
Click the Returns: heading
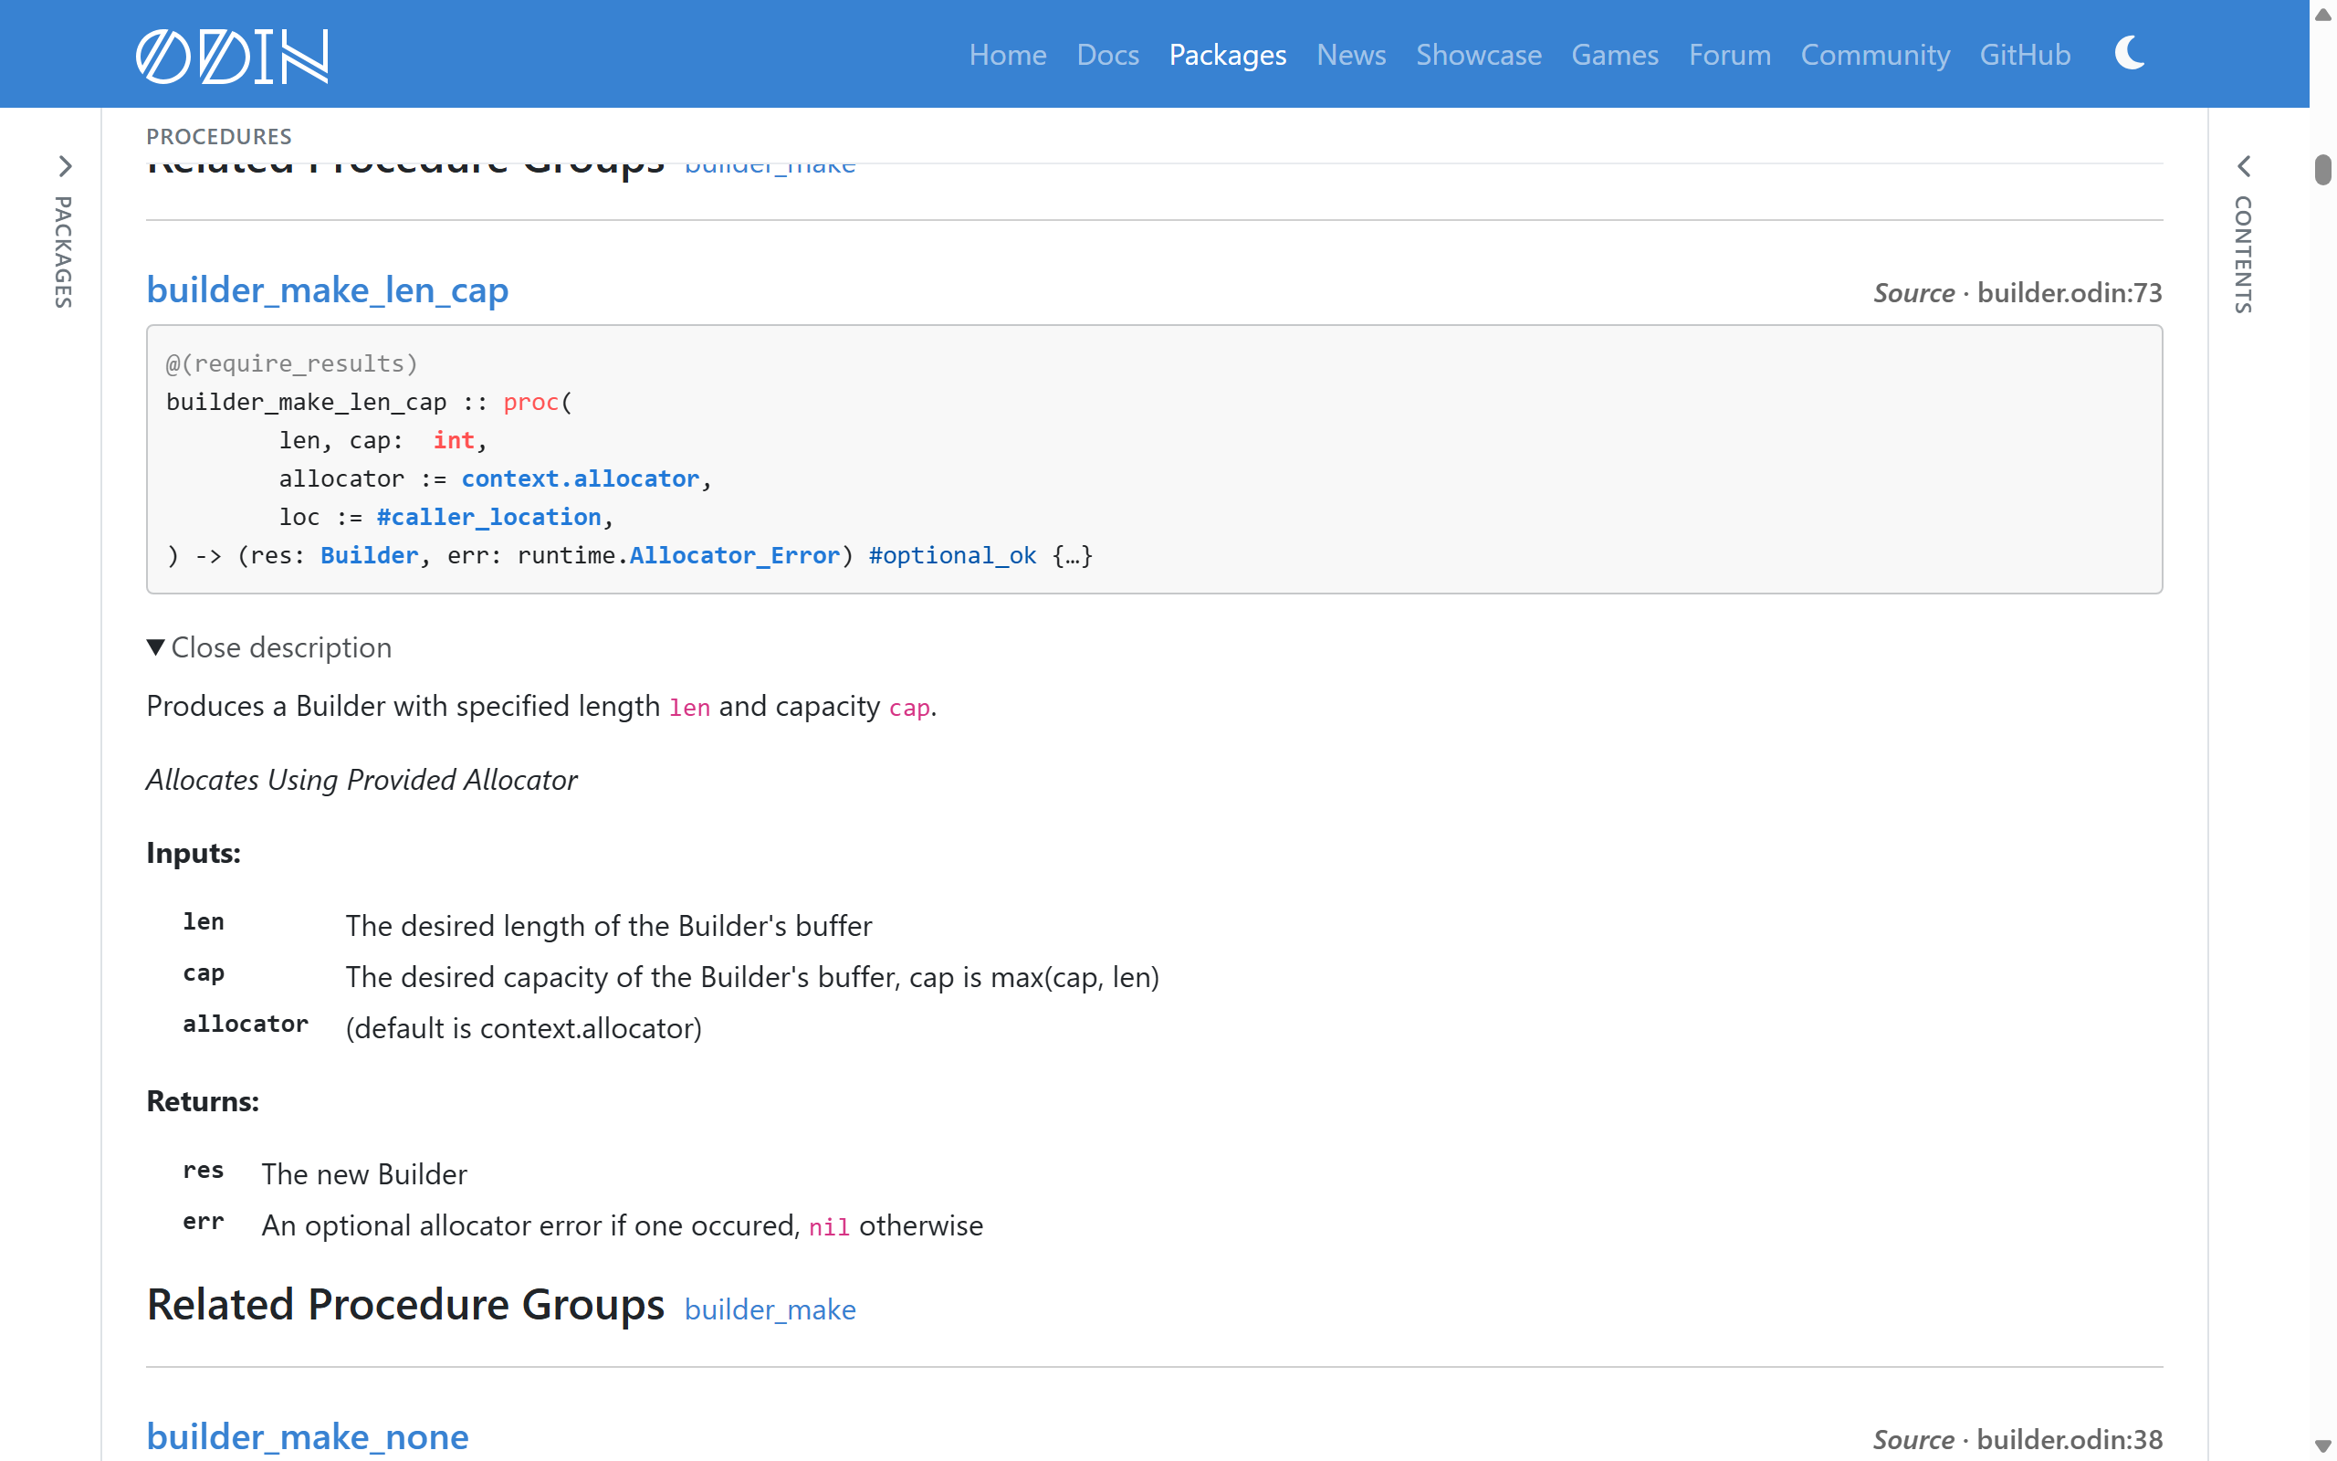tap(203, 1101)
